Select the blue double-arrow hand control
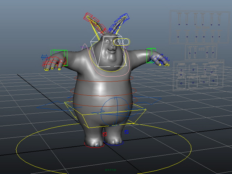This screenshot has width=232, height=174. [x=44, y=57]
